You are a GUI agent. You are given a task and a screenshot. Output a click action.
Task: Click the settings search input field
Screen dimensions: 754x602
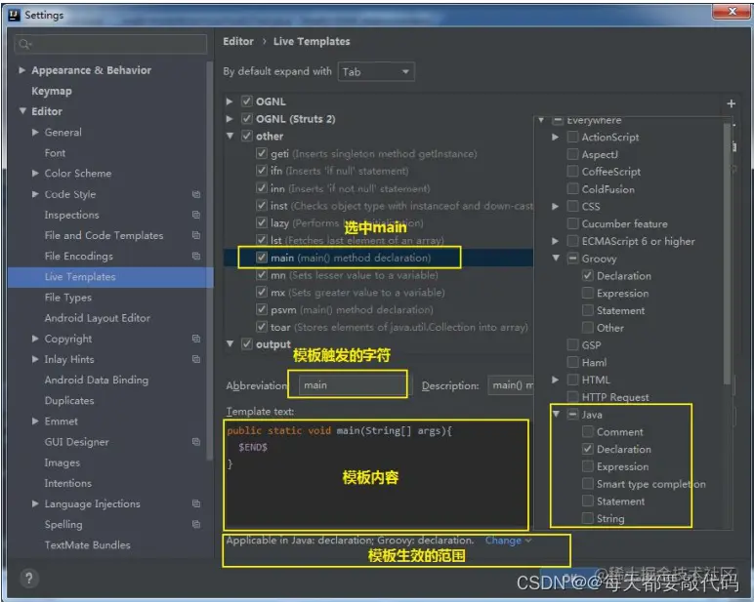(x=110, y=44)
